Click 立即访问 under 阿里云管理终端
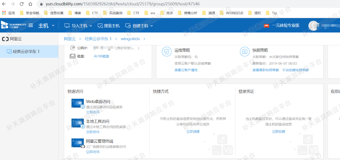Screen dimensions: 340x160 (x=93, y=152)
